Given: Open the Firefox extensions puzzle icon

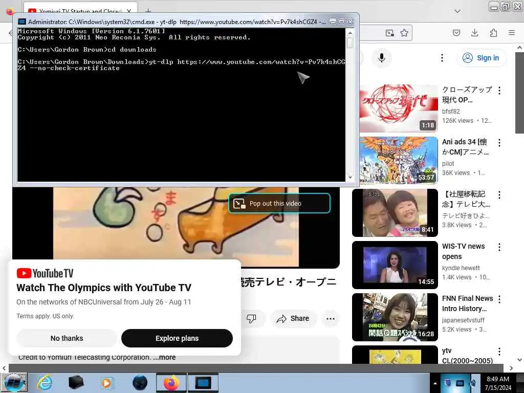Looking at the screenshot, I should tap(493, 33).
